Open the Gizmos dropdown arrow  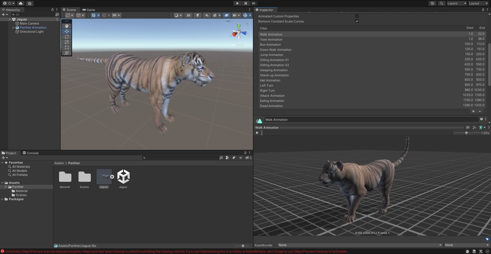pos(250,15)
